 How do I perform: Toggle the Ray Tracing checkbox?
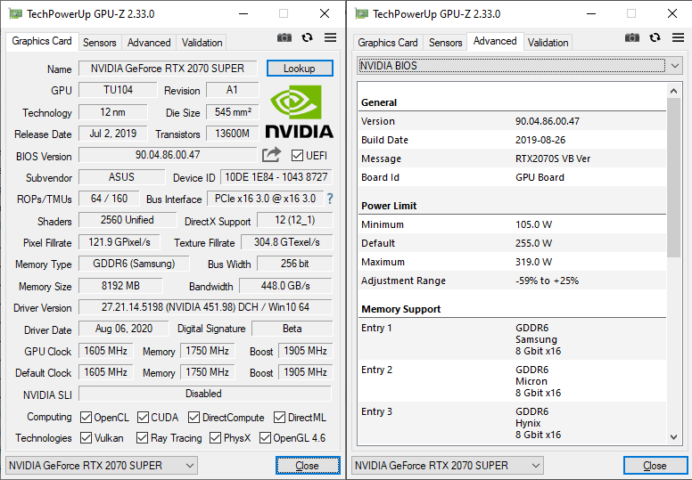[142, 437]
